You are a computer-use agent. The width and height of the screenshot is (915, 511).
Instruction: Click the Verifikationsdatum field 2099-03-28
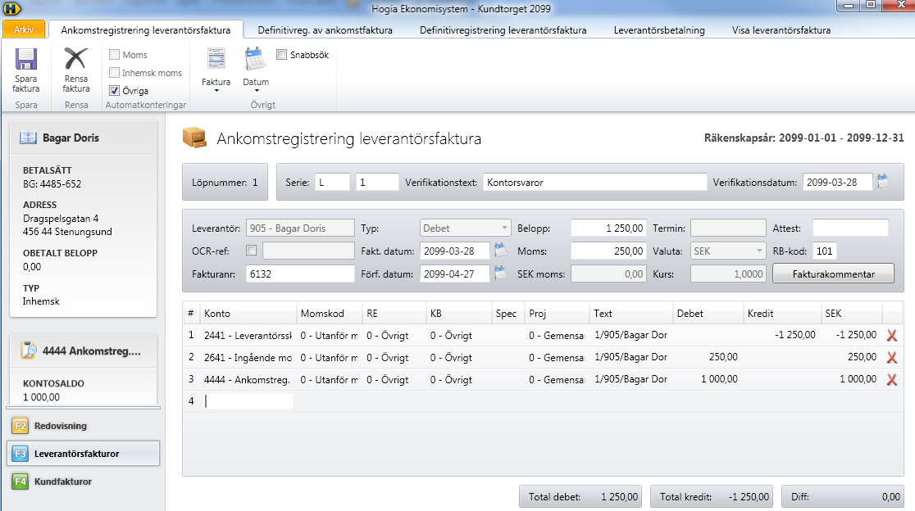837,183
